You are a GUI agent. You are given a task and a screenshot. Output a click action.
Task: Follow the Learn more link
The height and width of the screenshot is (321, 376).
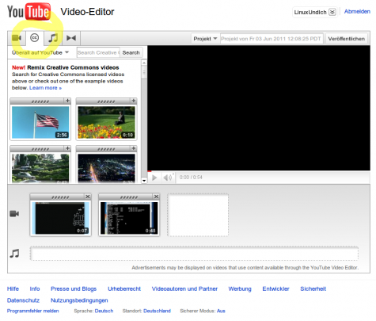45,88
